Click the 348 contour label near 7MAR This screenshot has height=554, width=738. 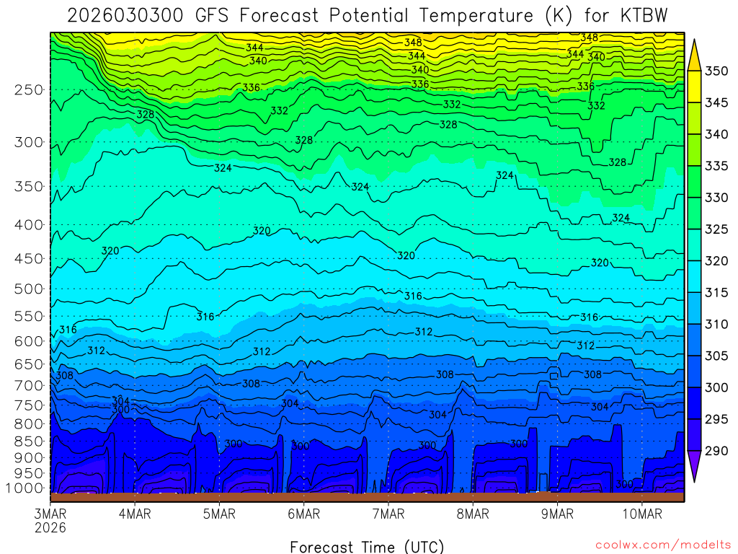pyautogui.click(x=413, y=43)
